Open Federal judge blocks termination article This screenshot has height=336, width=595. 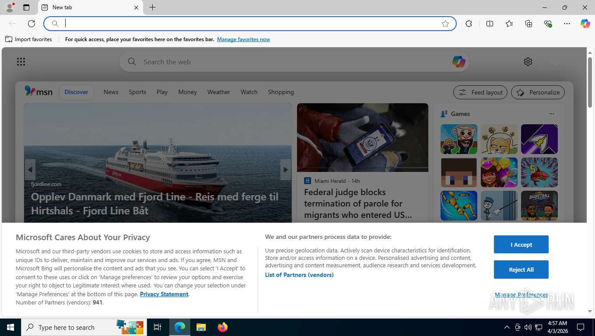click(358, 203)
